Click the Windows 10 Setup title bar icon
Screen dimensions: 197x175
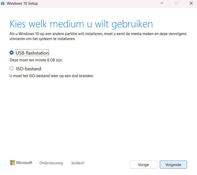[x=3, y=3]
